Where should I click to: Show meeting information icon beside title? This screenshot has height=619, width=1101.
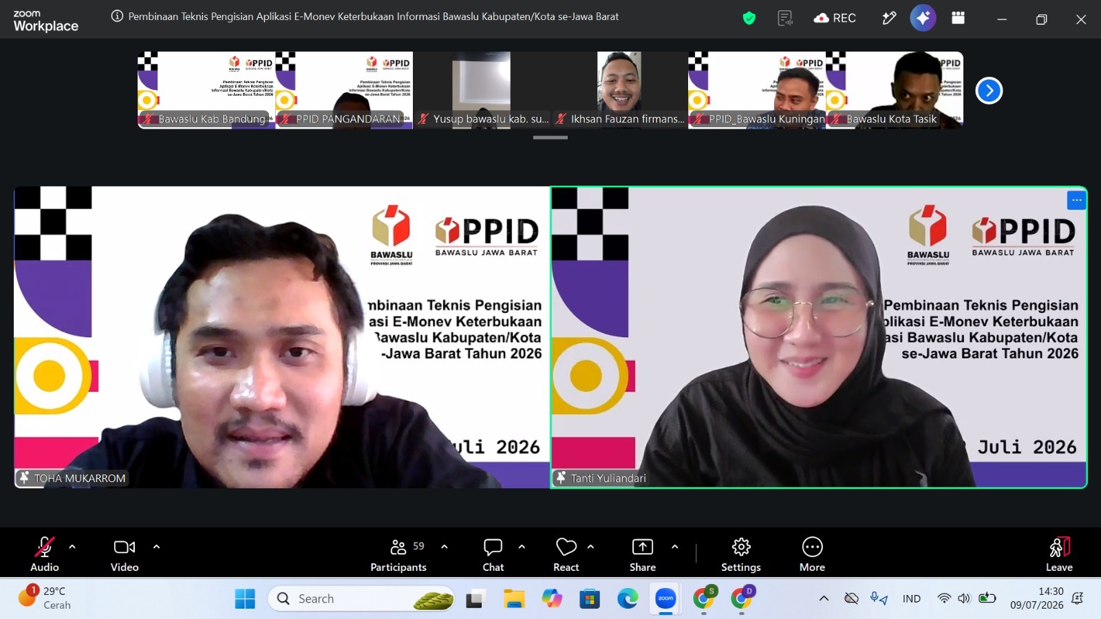117,17
